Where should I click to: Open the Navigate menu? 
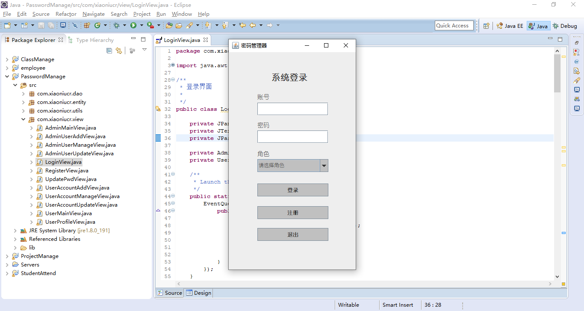(x=94, y=14)
